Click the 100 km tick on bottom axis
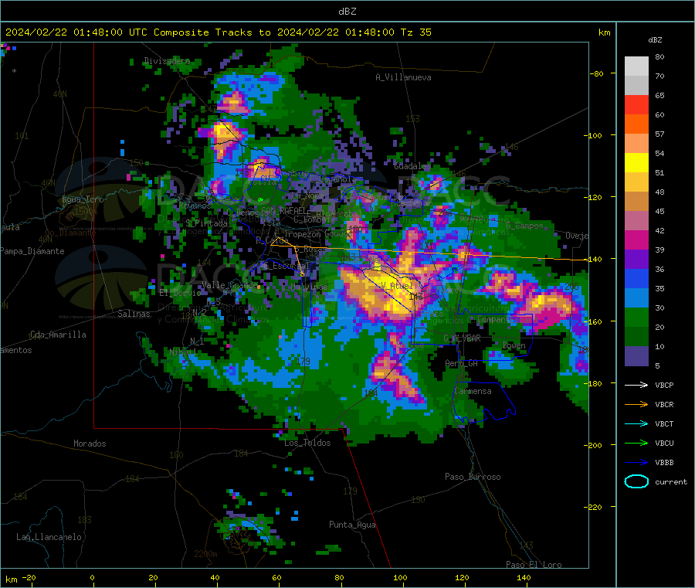 pos(400,577)
